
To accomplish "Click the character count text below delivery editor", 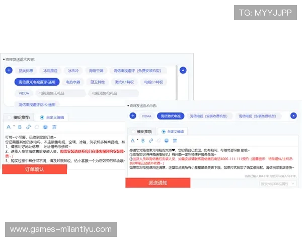I will tap(270, 176).
